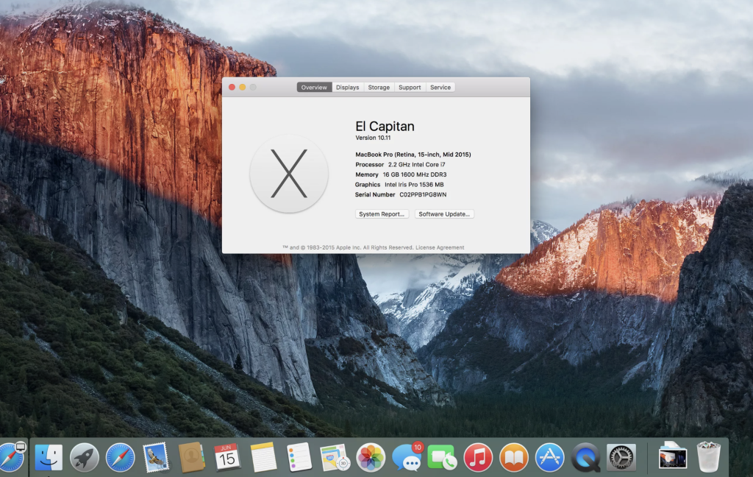753x477 pixels.
Task: Open the Maps app in the Dock
Action: (335, 457)
